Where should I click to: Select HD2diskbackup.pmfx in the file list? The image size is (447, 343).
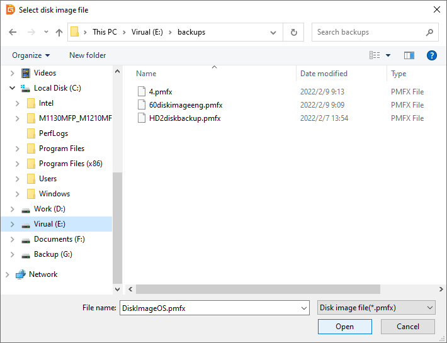click(x=184, y=118)
